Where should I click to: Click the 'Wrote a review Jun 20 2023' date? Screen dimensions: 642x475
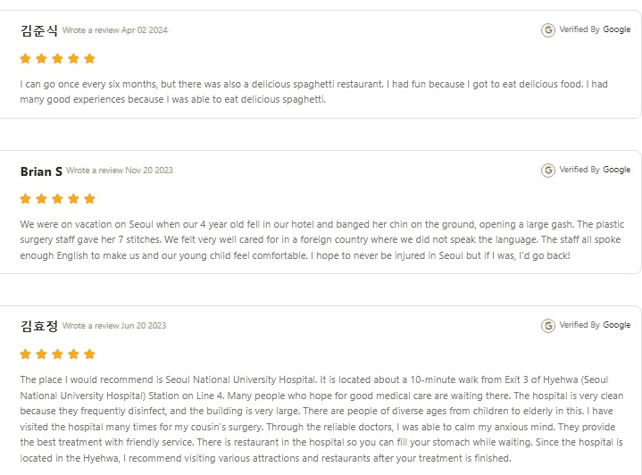[114, 326]
